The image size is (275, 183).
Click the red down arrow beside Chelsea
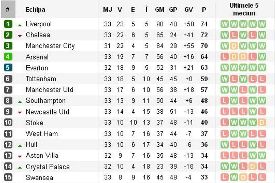point(20,36)
